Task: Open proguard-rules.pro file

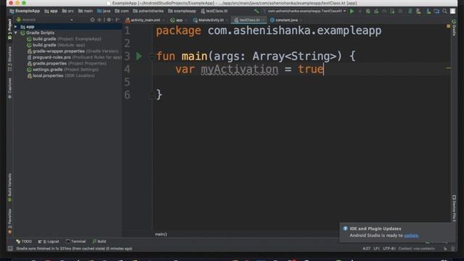Action: (x=74, y=57)
